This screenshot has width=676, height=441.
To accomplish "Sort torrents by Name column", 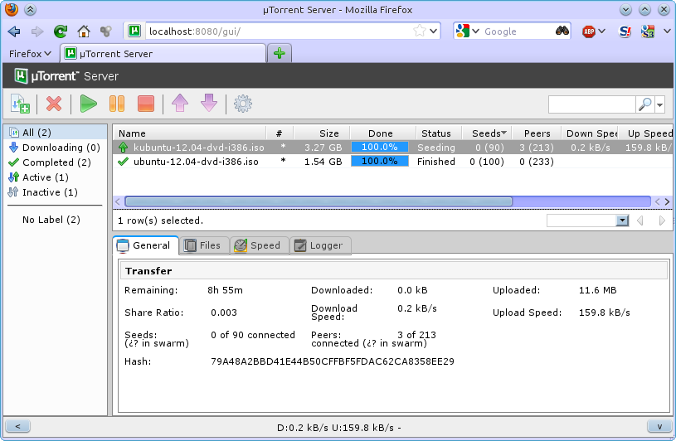I will point(189,133).
